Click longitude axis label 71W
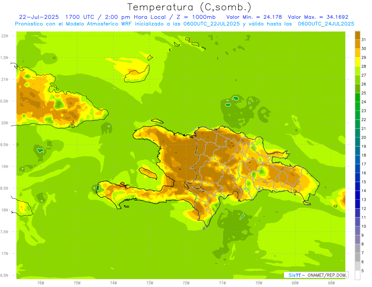Image resolution: width=372 pixels, height=287 pixels. [x=222, y=283]
